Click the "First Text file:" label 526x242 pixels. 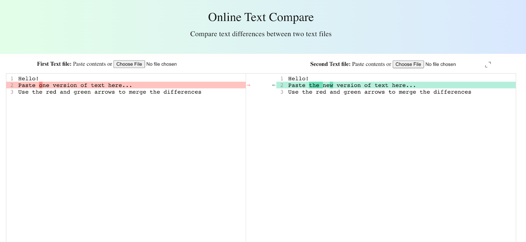(x=54, y=64)
